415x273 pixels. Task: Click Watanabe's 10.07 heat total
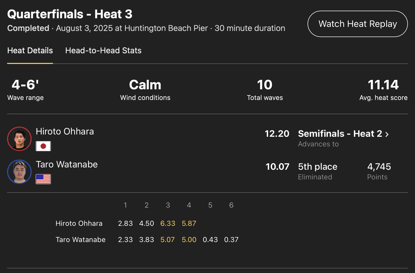point(277,167)
